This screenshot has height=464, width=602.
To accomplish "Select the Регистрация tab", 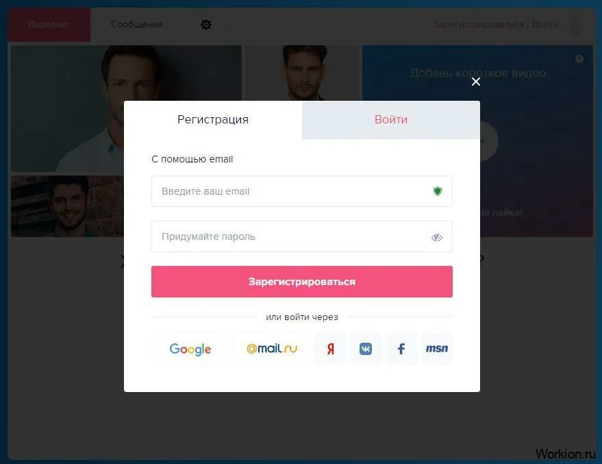I will (213, 119).
